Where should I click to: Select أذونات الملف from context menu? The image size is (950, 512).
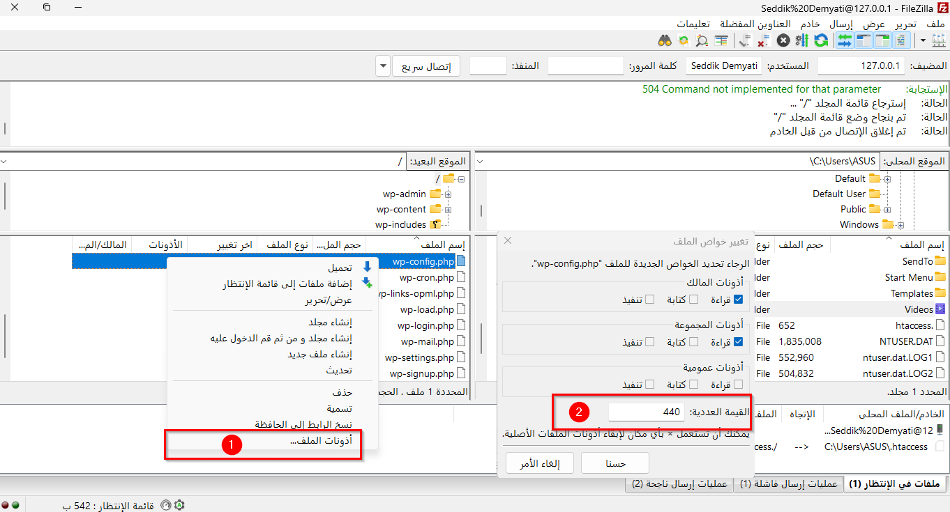coord(321,441)
